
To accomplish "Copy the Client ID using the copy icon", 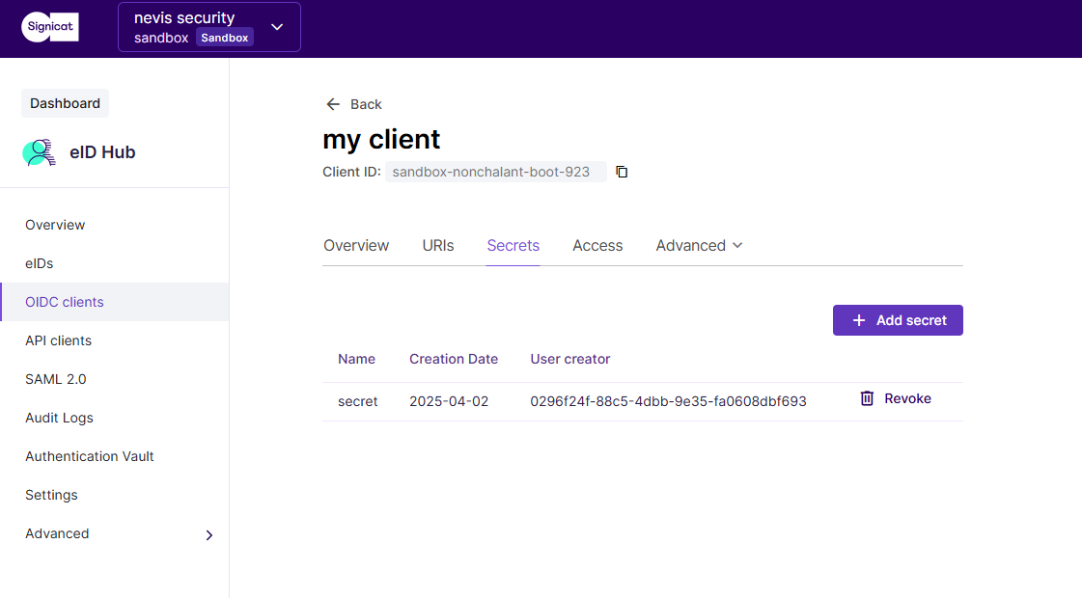I will tap(621, 171).
